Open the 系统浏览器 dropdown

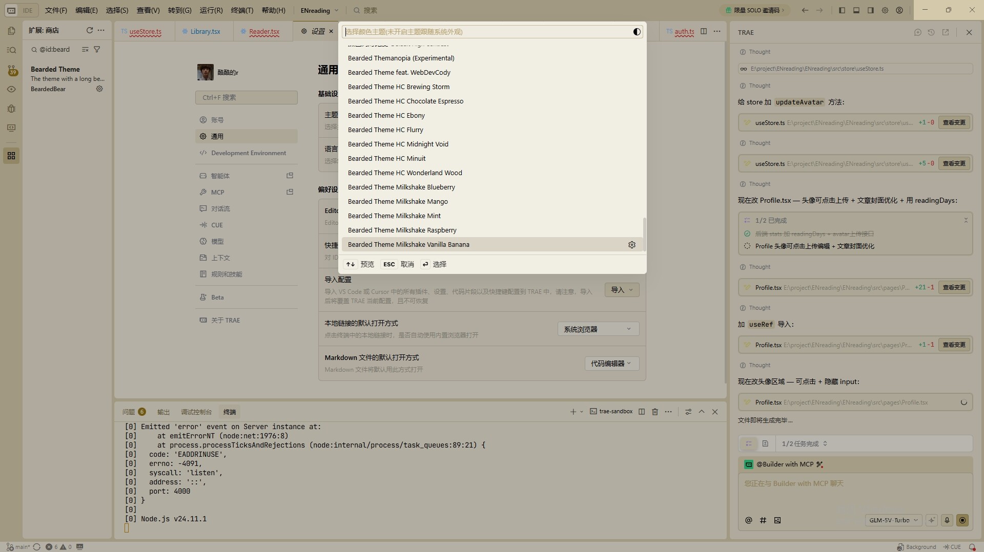(x=598, y=329)
